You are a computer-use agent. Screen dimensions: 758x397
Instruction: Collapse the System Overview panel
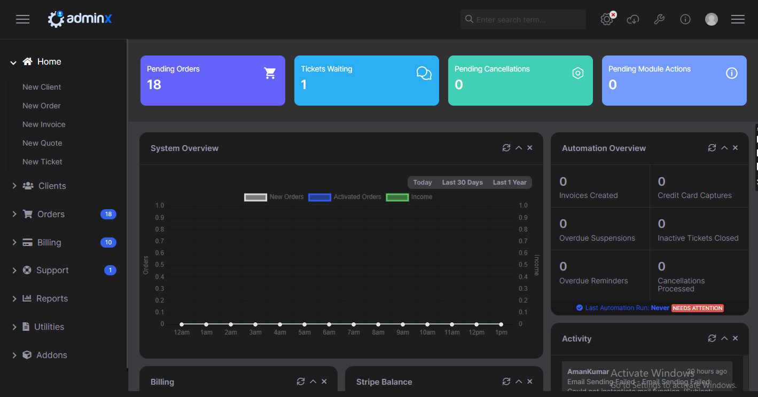point(519,148)
